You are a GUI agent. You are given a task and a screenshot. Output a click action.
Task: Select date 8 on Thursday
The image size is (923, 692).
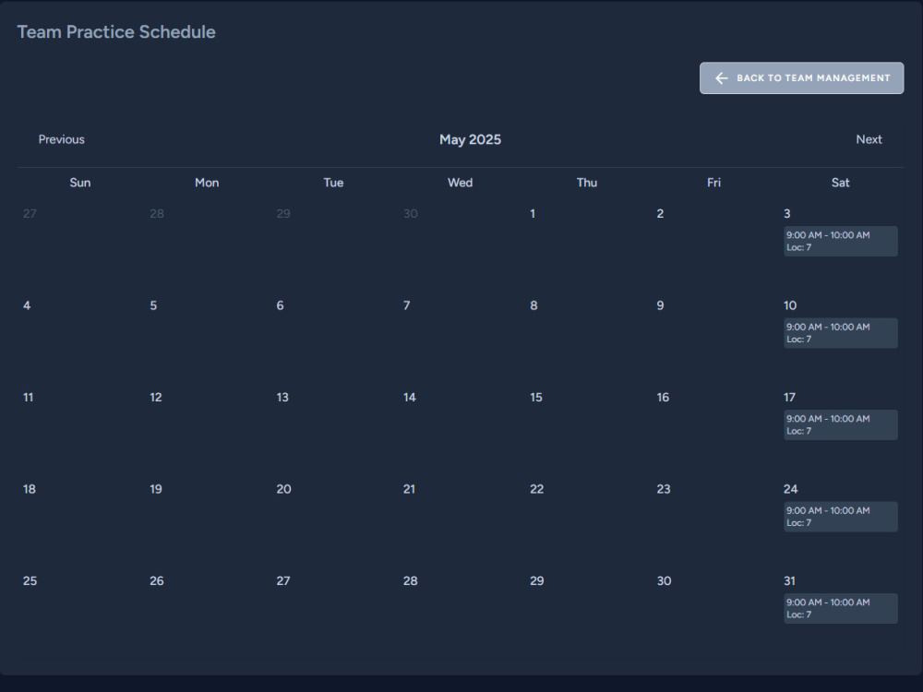click(533, 305)
